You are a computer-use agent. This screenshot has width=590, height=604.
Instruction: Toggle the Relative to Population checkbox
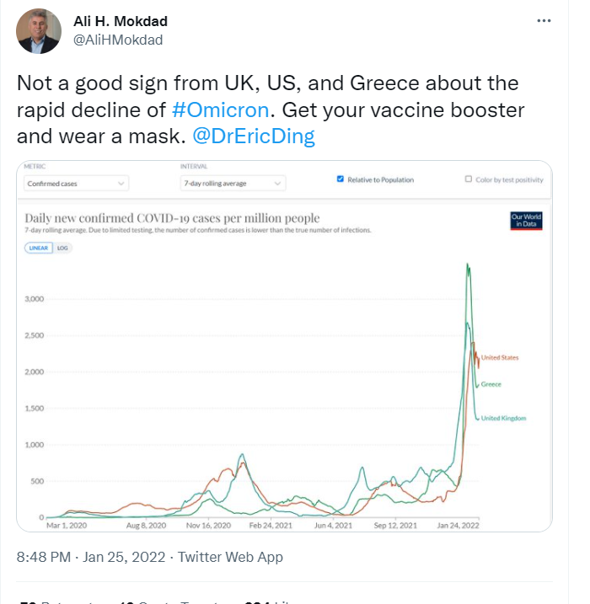340,179
